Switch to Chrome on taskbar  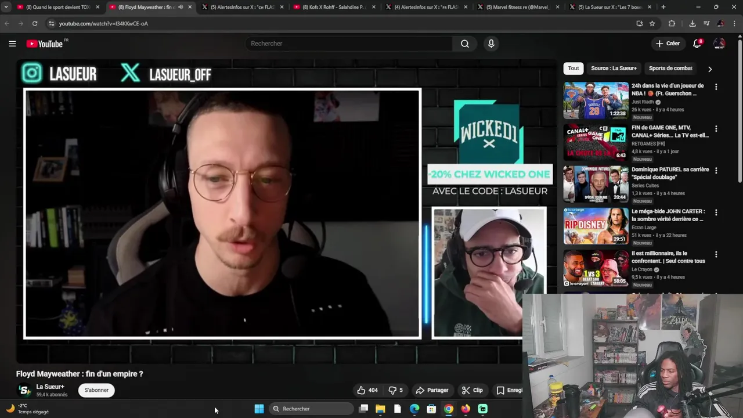click(449, 409)
